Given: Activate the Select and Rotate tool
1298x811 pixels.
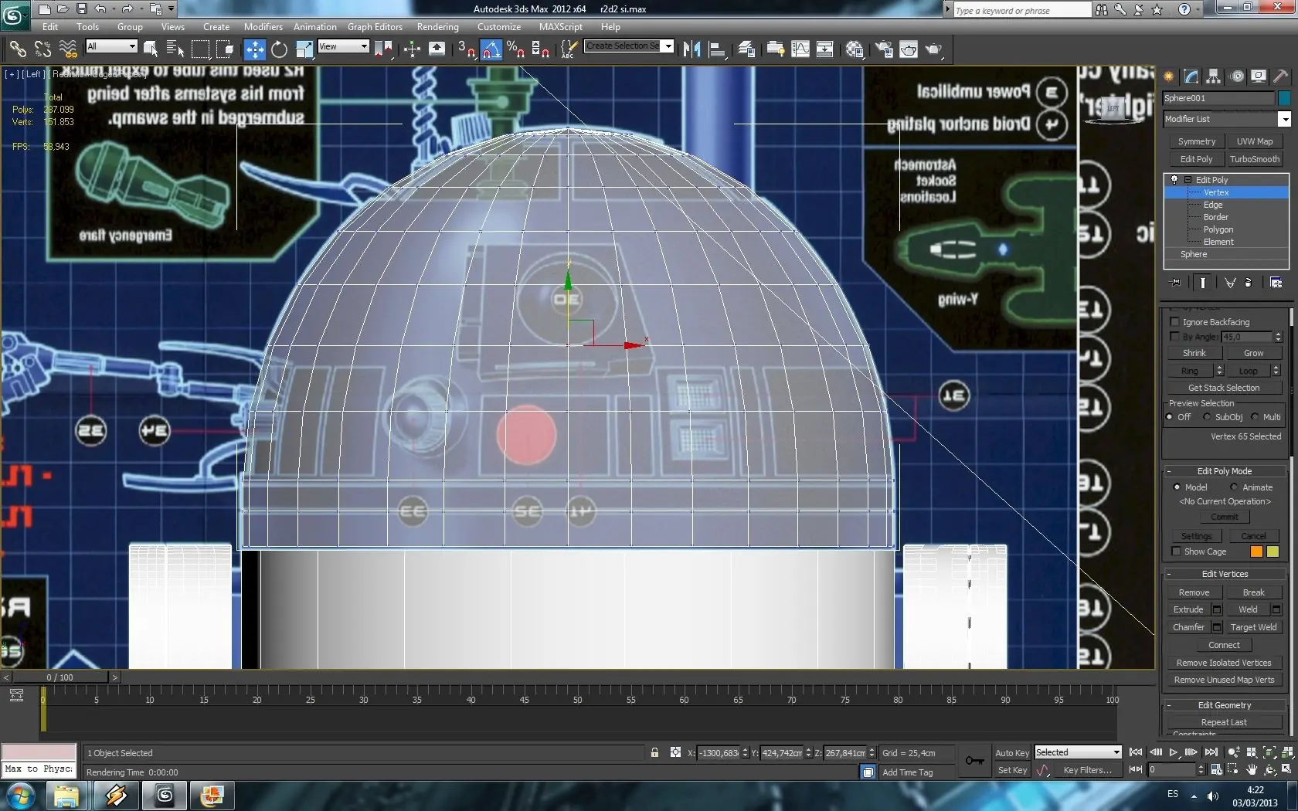Looking at the screenshot, I should 279,49.
